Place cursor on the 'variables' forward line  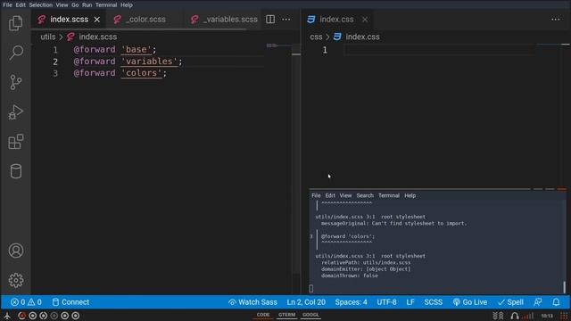128,62
